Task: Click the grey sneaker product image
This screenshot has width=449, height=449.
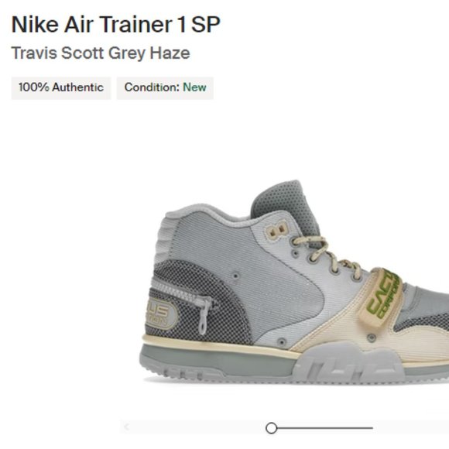Action: [294, 282]
